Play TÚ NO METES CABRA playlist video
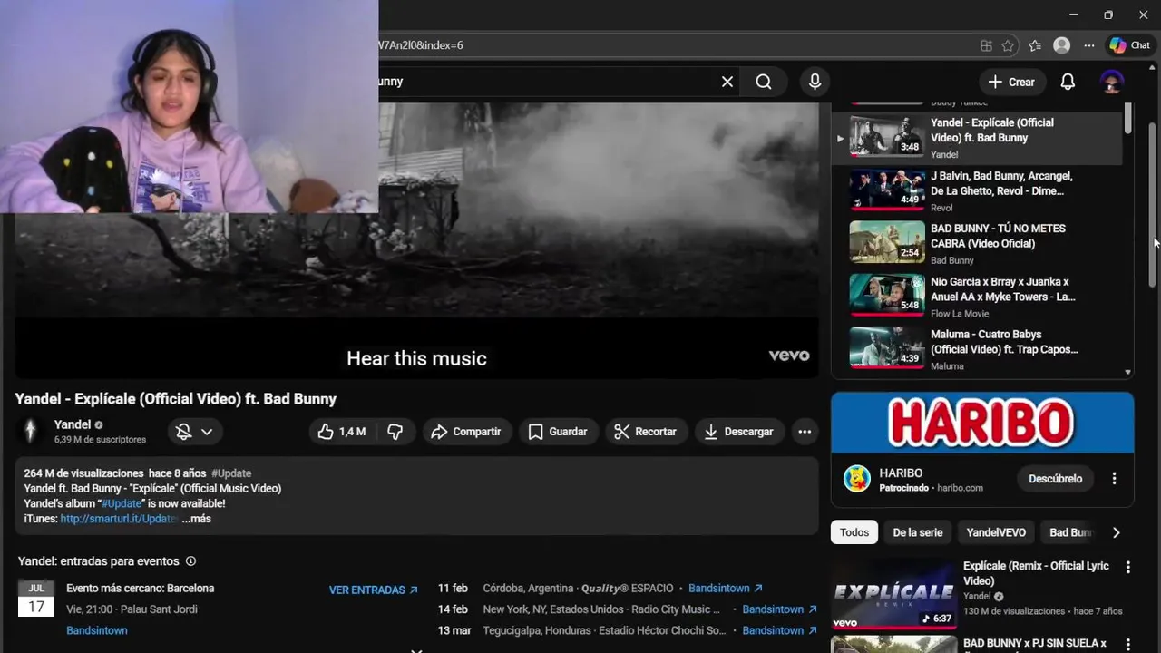The height and width of the screenshot is (653, 1161). click(977, 244)
